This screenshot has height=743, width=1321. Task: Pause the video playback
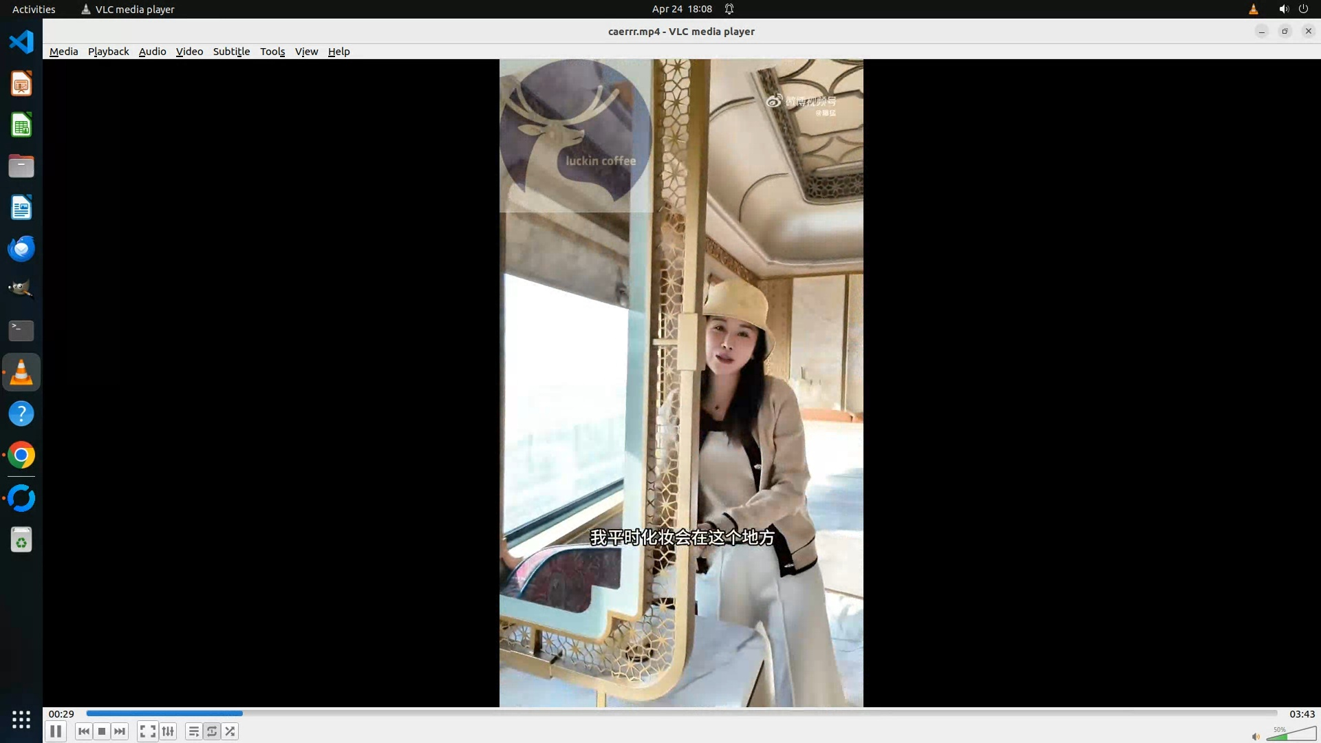point(56,731)
